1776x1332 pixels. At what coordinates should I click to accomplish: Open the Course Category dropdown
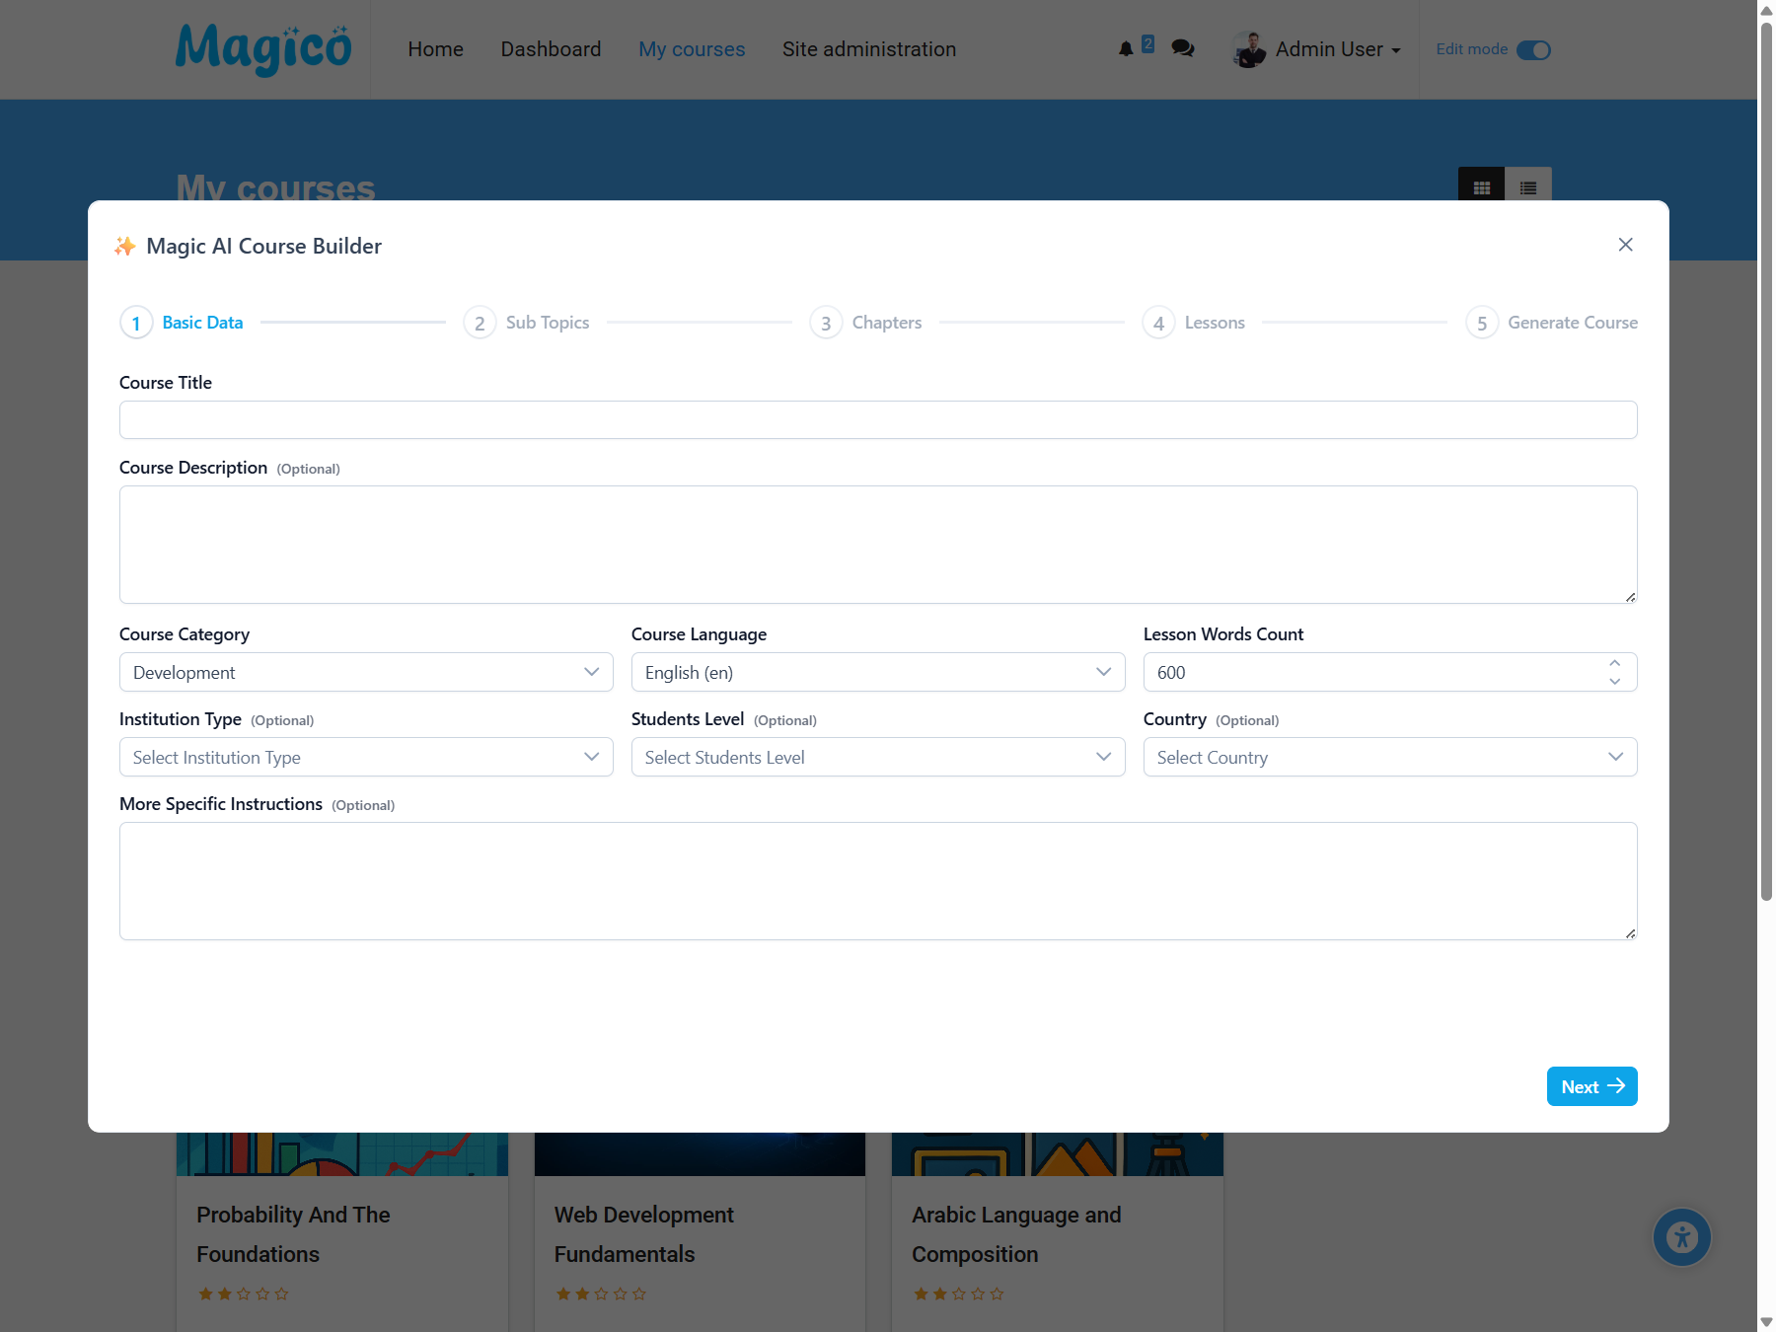(365, 672)
